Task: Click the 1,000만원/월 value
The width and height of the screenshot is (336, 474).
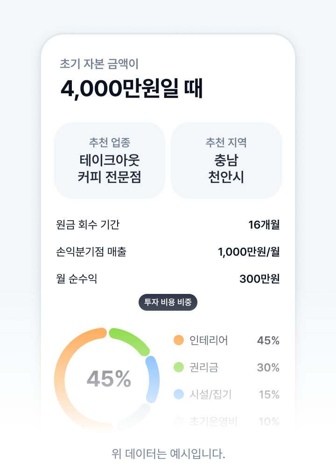Action: pos(248,252)
